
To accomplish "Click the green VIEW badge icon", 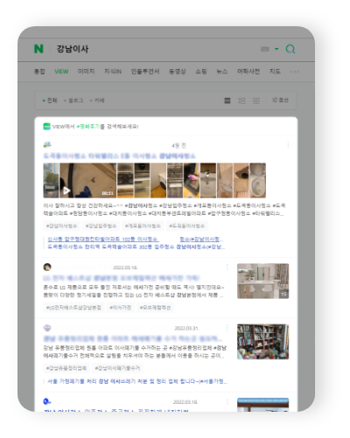I will coord(46,126).
